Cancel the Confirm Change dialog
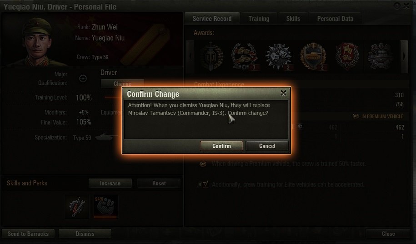Image resolution: width=416 pixels, height=244 pixels. (267, 146)
